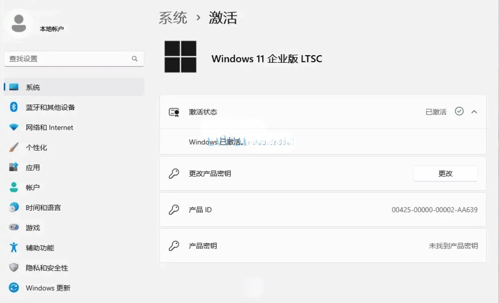Click the accessibility figure icon

14,248
